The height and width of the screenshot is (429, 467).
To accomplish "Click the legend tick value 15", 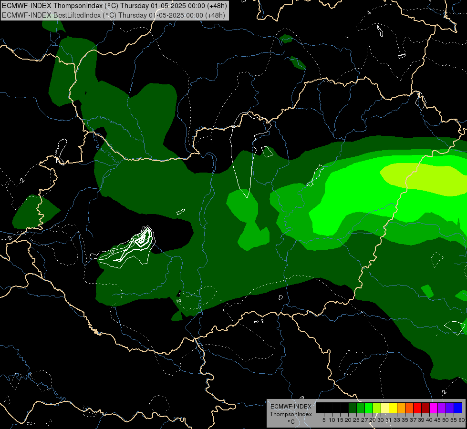I will click(x=340, y=420).
